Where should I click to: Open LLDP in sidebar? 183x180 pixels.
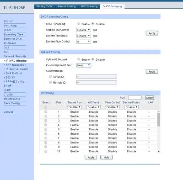[7, 90]
